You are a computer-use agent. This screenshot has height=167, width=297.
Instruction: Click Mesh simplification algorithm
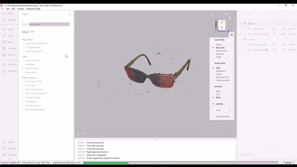pos(34,90)
